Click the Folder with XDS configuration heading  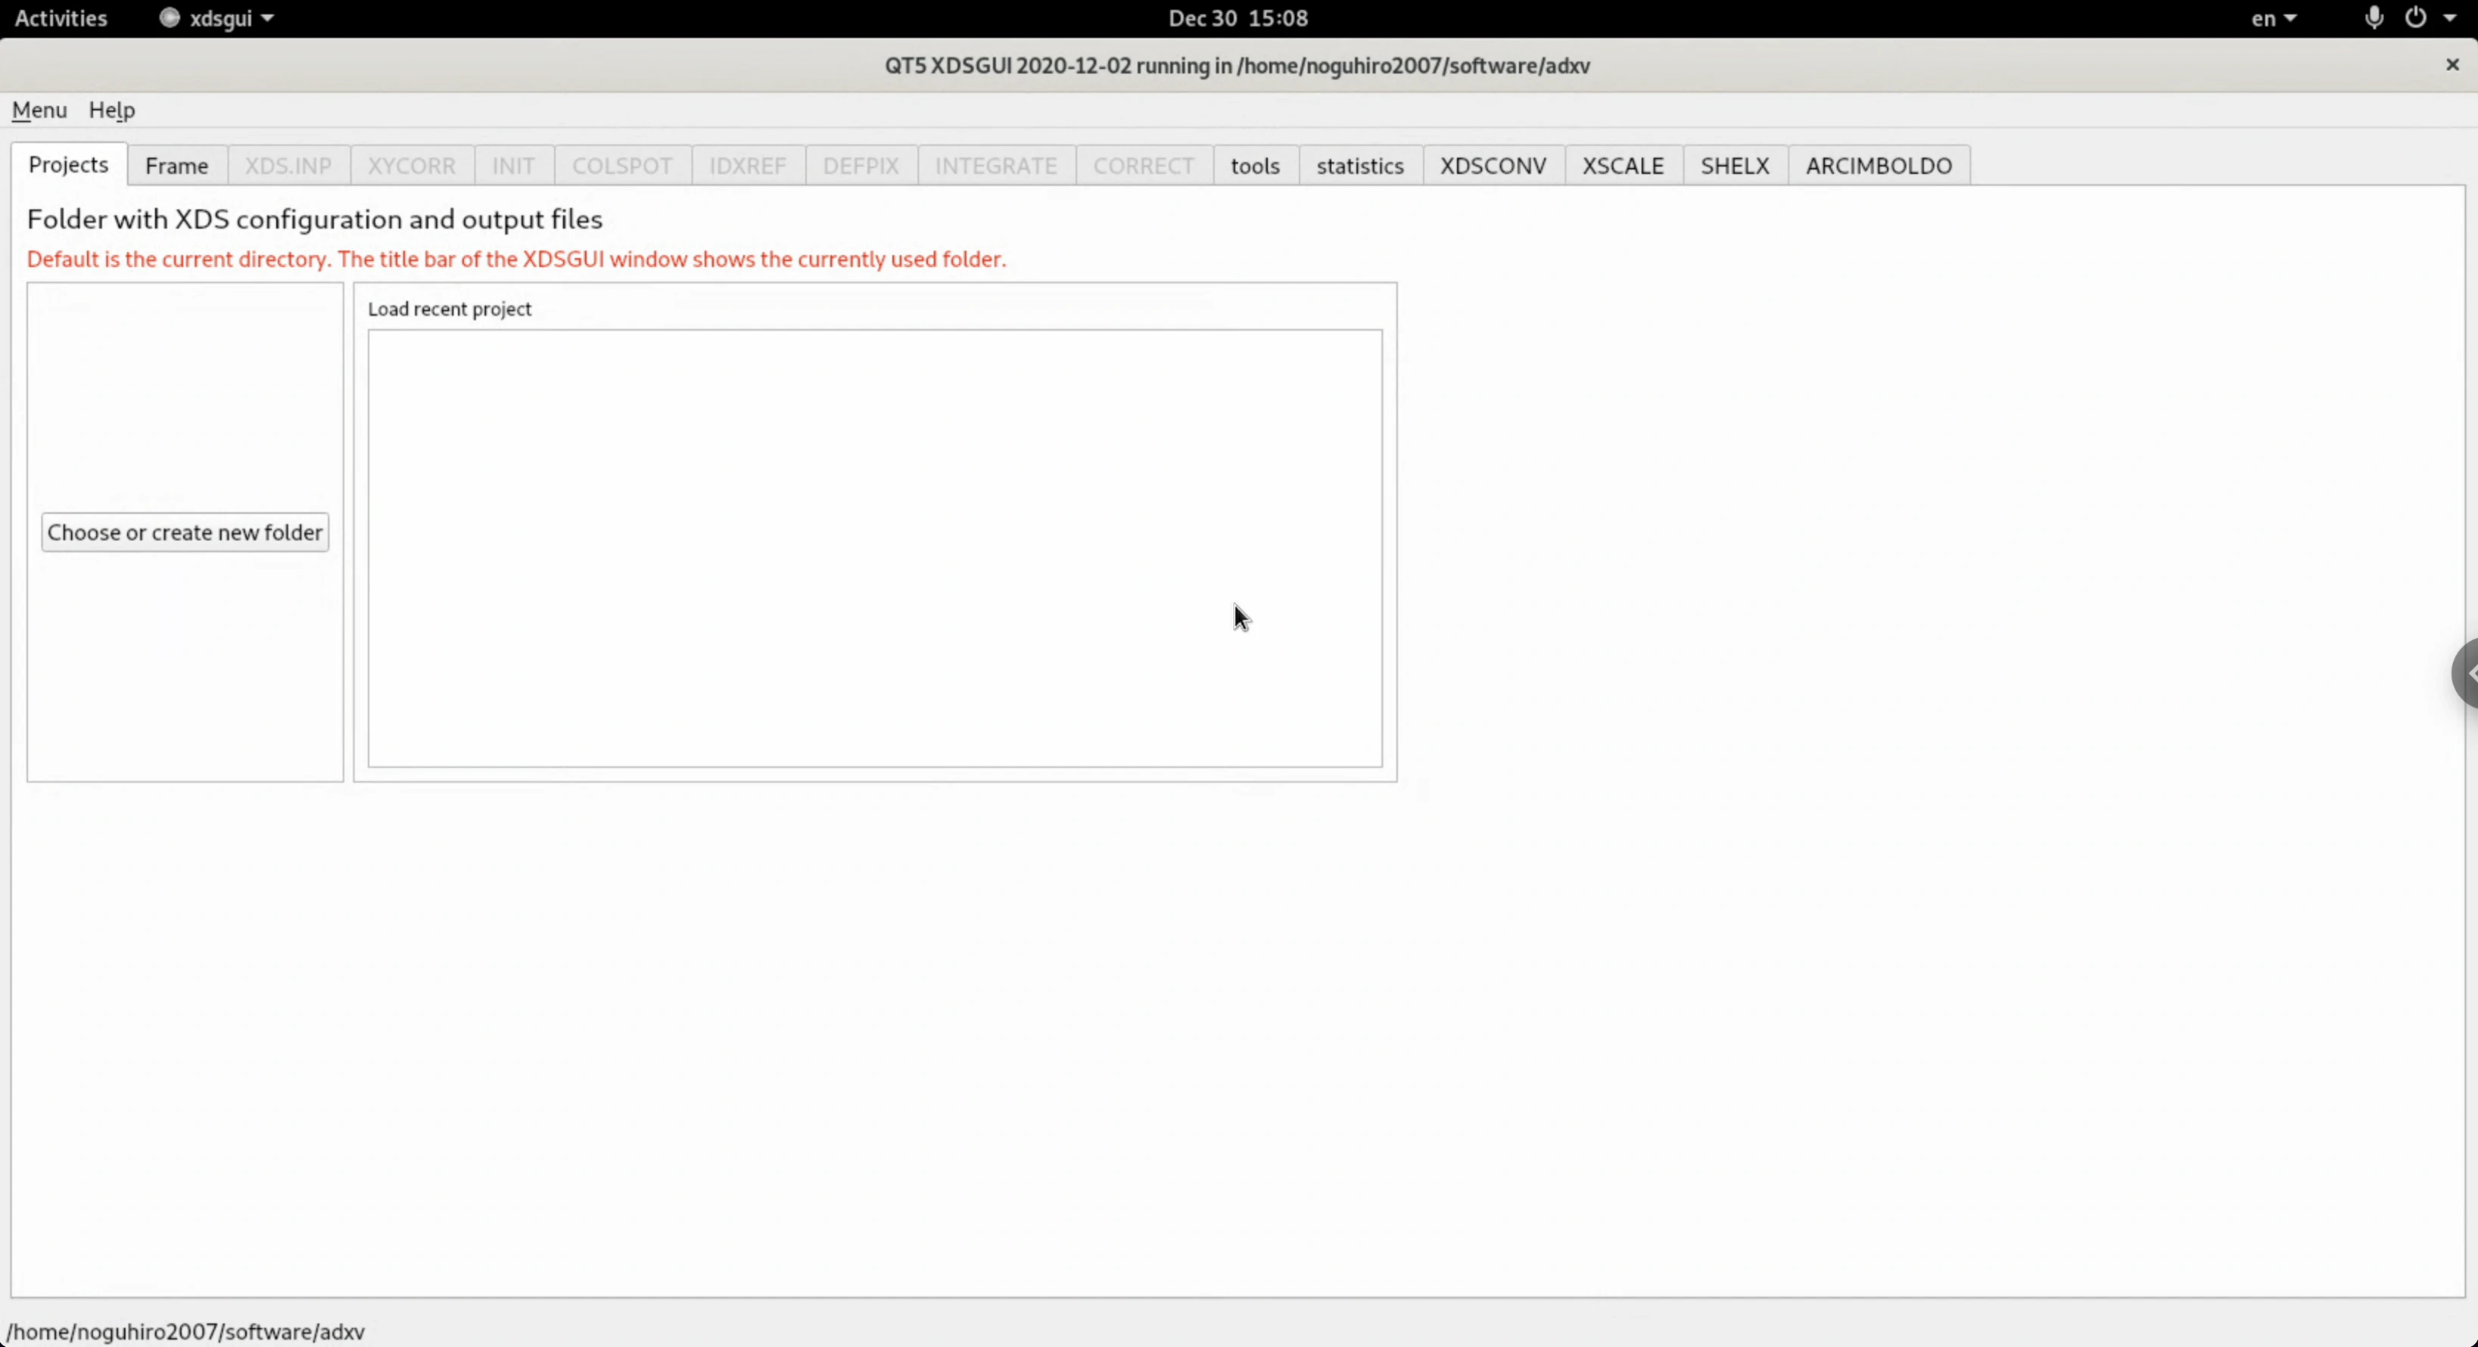pos(315,219)
